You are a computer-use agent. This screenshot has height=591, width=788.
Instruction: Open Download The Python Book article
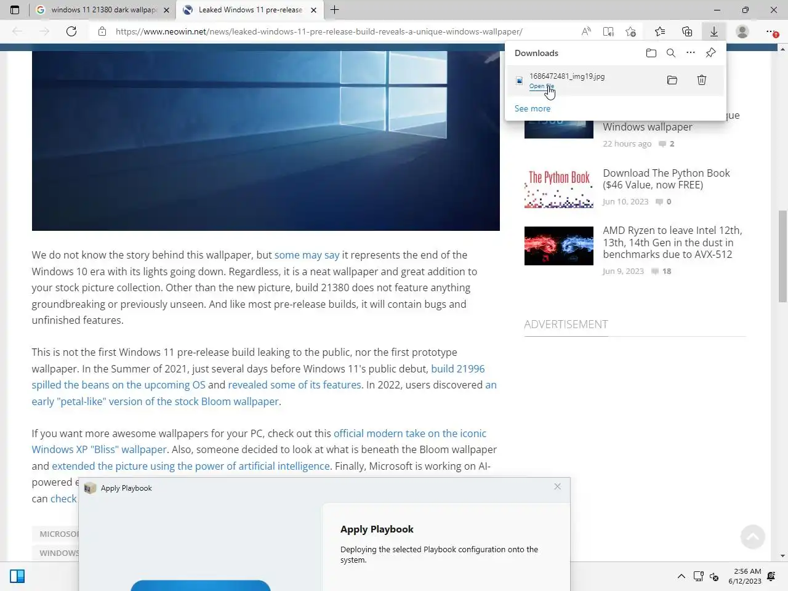click(666, 179)
